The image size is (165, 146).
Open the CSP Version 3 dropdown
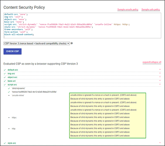tap(37, 44)
